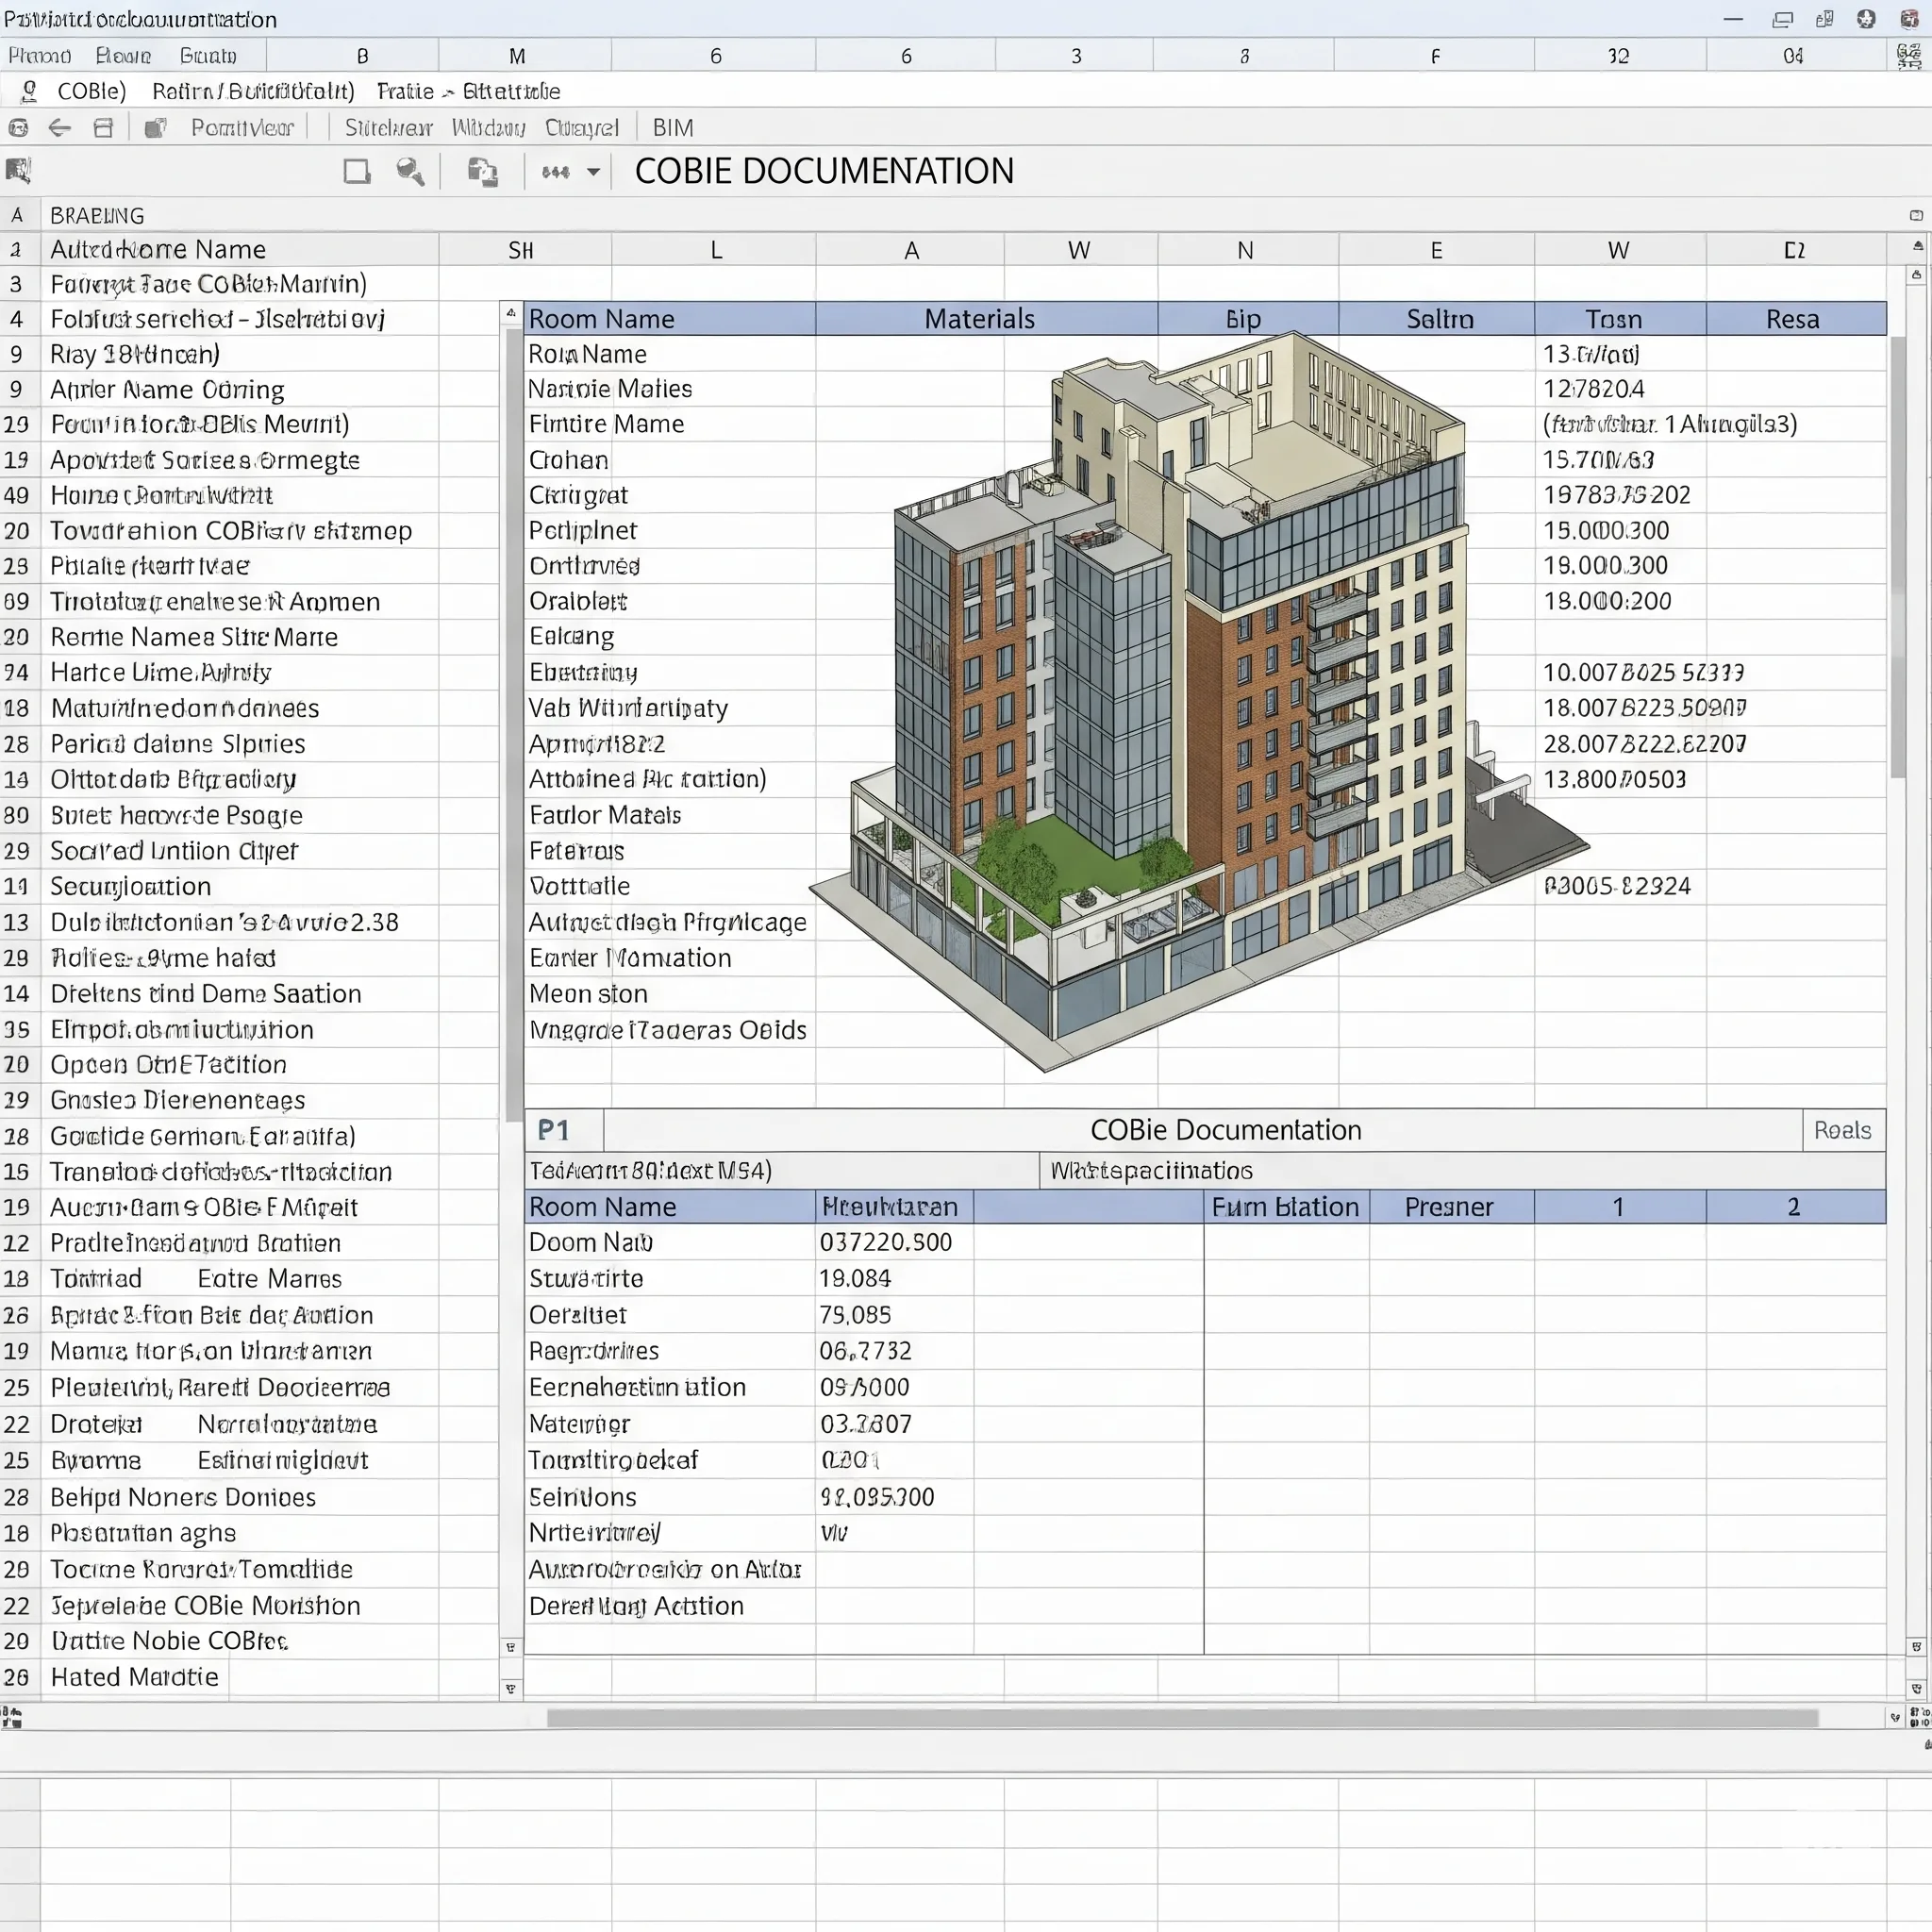Open the Wlitdaw menu item
Image resolution: width=1932 pixels, height=1932 pixels.
[488, 128]
